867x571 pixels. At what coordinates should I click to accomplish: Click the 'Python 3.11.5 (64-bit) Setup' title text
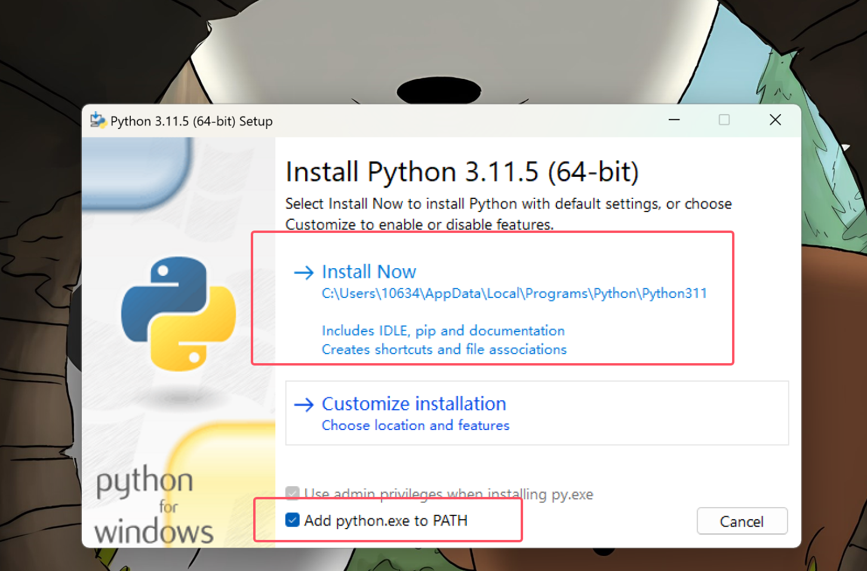[192, 121]
